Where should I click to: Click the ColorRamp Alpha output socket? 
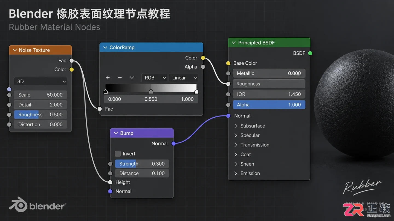(203, 67)
